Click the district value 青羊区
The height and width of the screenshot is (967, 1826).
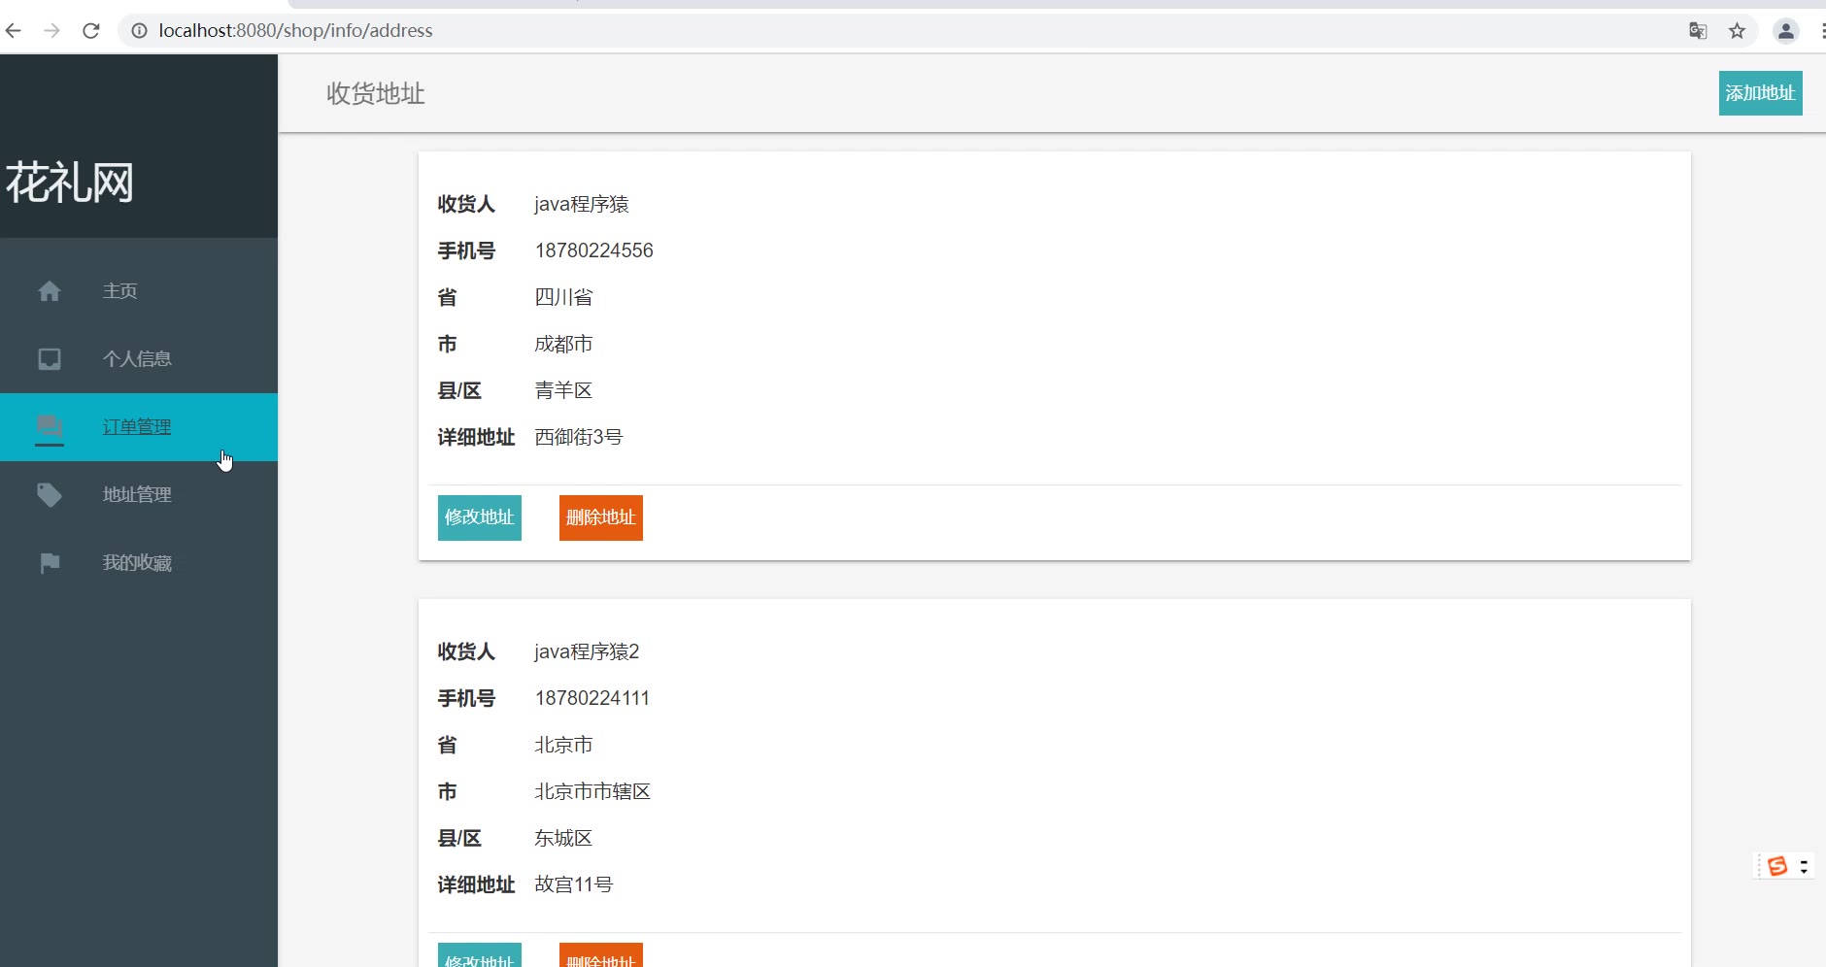tap(563, 390)
